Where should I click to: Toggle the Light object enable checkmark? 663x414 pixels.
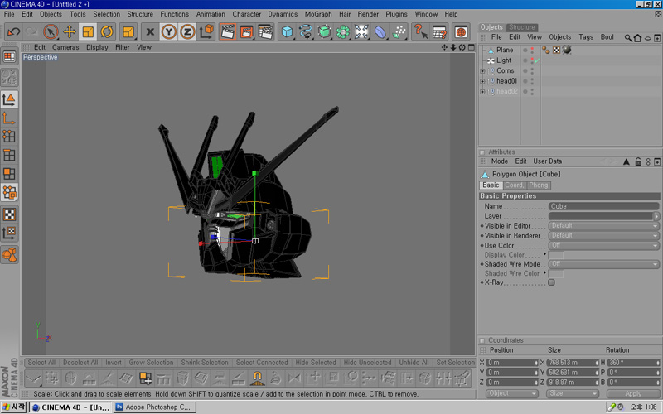(537, 60)
